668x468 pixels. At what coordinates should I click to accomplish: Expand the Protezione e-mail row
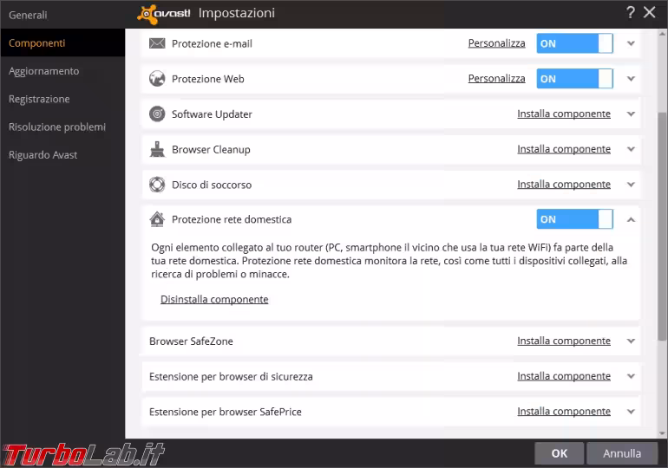tap(632, 43)
